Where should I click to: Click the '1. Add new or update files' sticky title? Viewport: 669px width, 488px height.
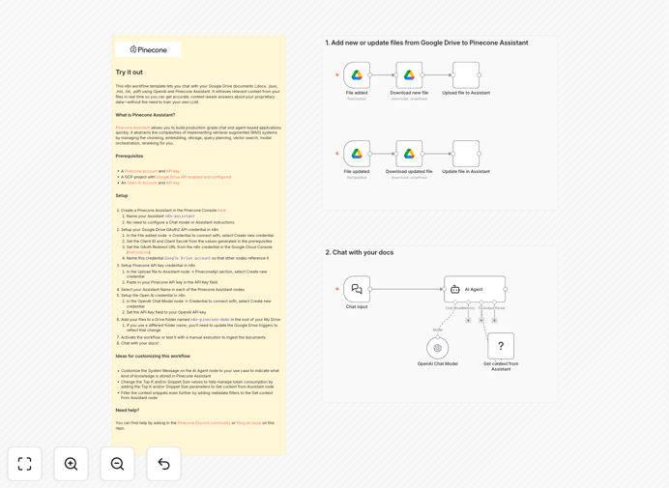click(x=426, y=43)
